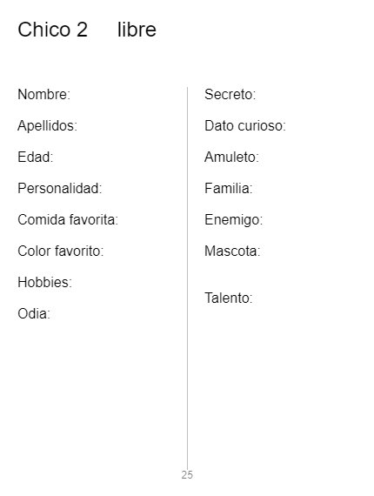Click the 'Hobbies:' label
The height and width of the screenshot is (496, 374).
45,282
